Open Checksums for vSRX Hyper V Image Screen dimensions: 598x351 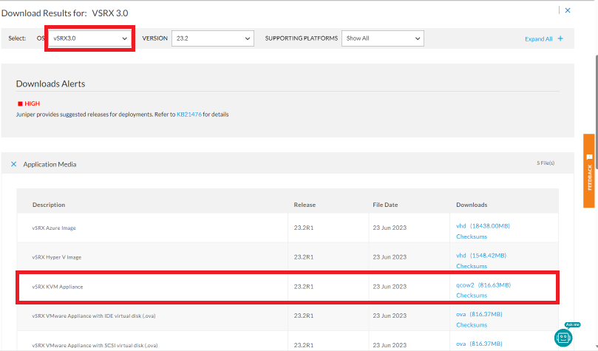point(472,266)
